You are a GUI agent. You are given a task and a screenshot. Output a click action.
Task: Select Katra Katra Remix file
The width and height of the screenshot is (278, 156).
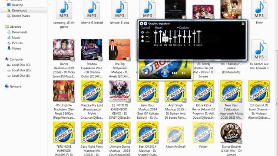coord(203,100)
